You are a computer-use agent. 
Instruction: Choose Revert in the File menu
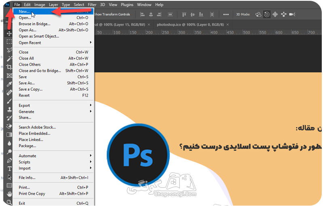click(53, 95)
